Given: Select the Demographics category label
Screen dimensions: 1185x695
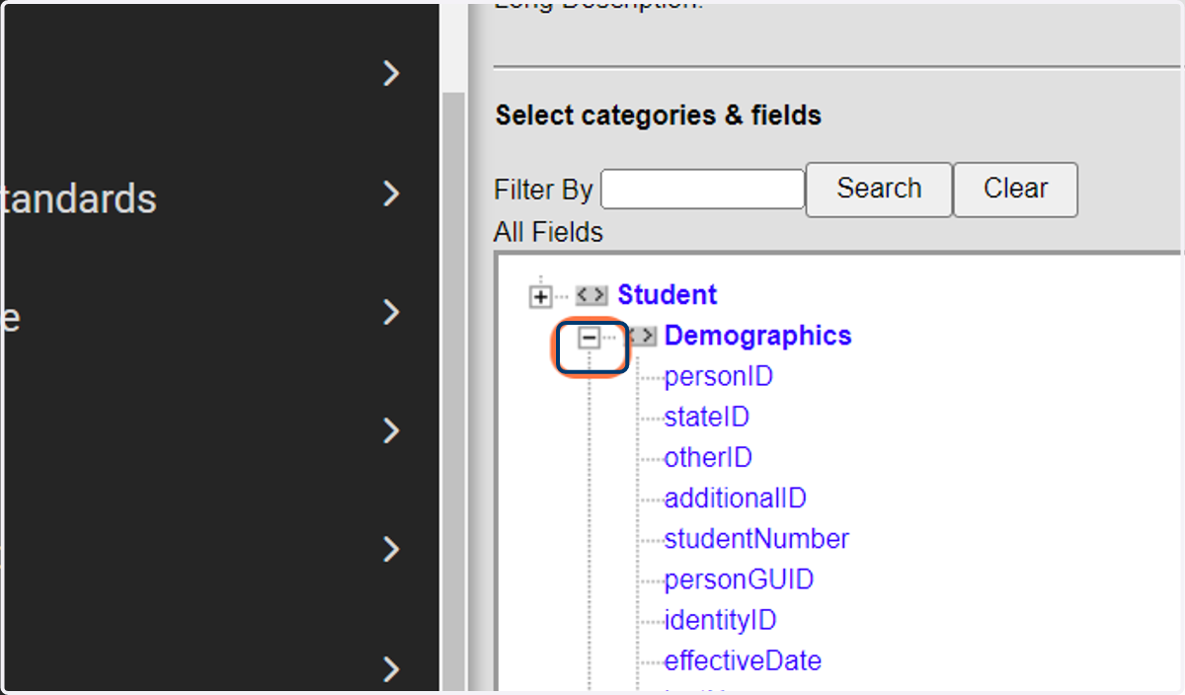Looking at the screenshot, I should [757, 336].
